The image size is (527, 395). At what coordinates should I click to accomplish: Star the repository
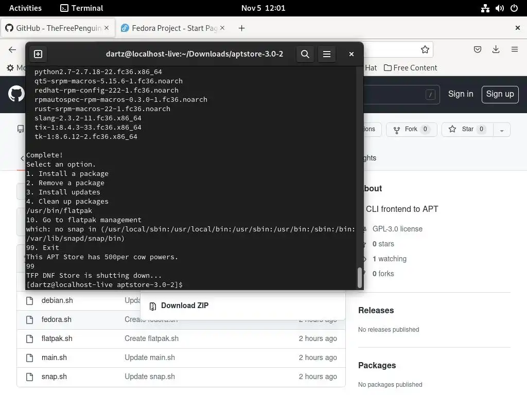coord(467,129)
